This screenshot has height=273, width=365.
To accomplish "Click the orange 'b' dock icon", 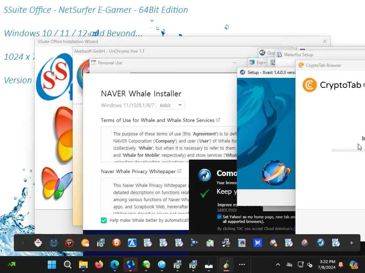I will 117,243.
